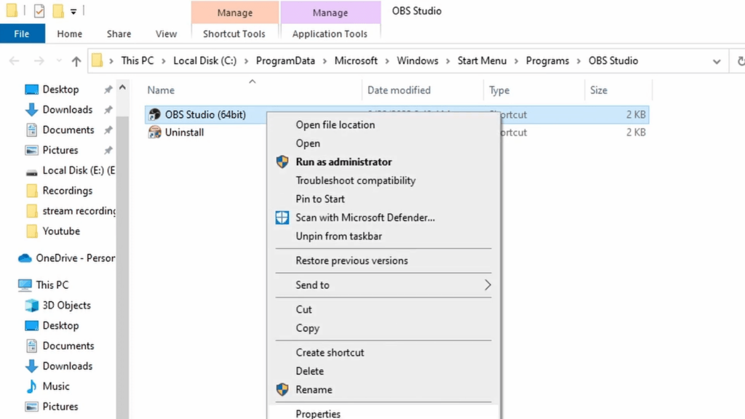Open the Recordings folder in sidebar
This screenshot has height=419, width=745.
pyautogui.click(x=67, y=191)
